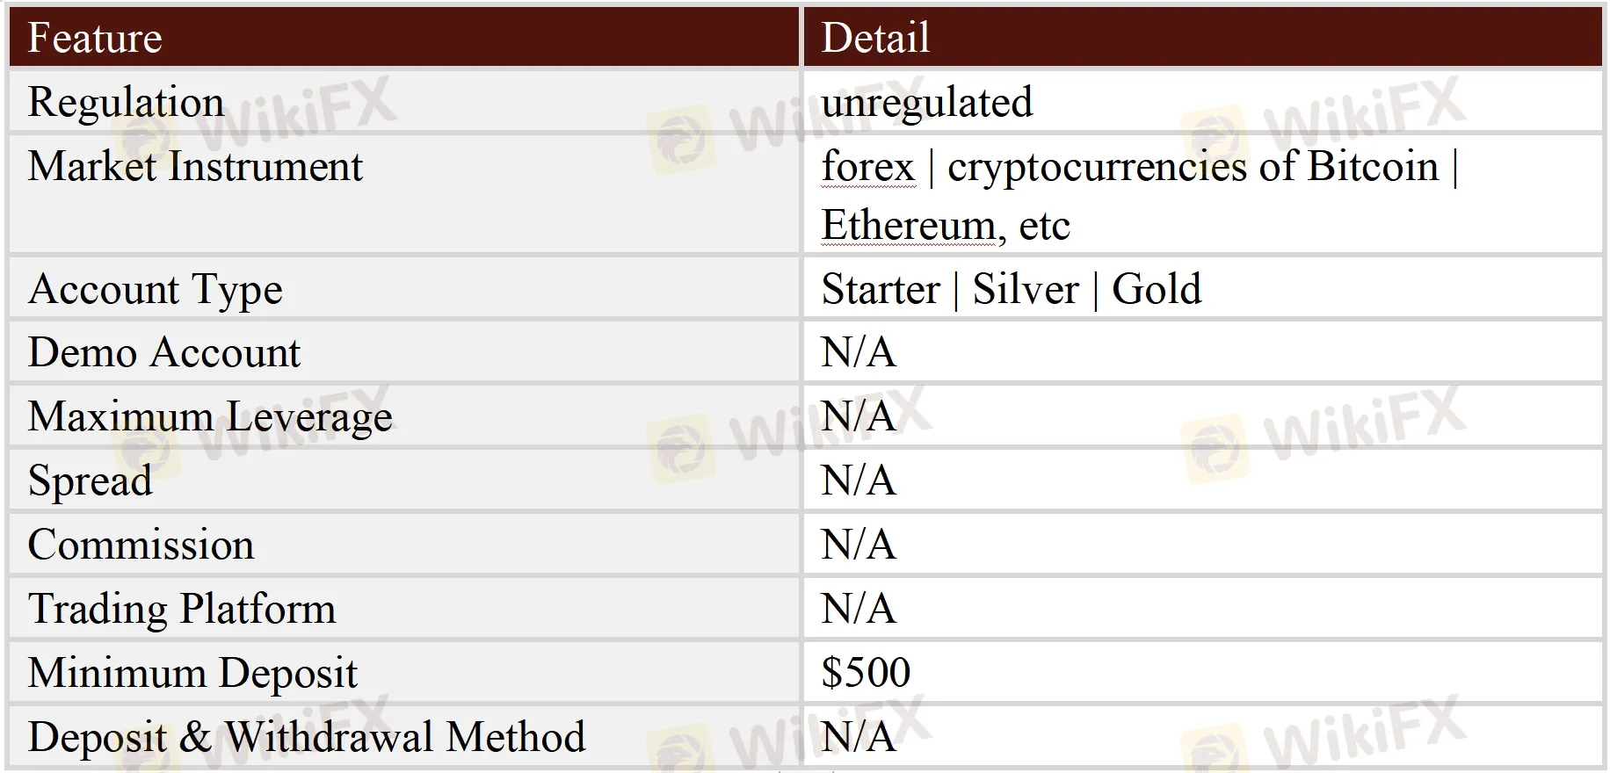Select the Trading Platform label
The image size is (1610, 773).
pos(182,609)
